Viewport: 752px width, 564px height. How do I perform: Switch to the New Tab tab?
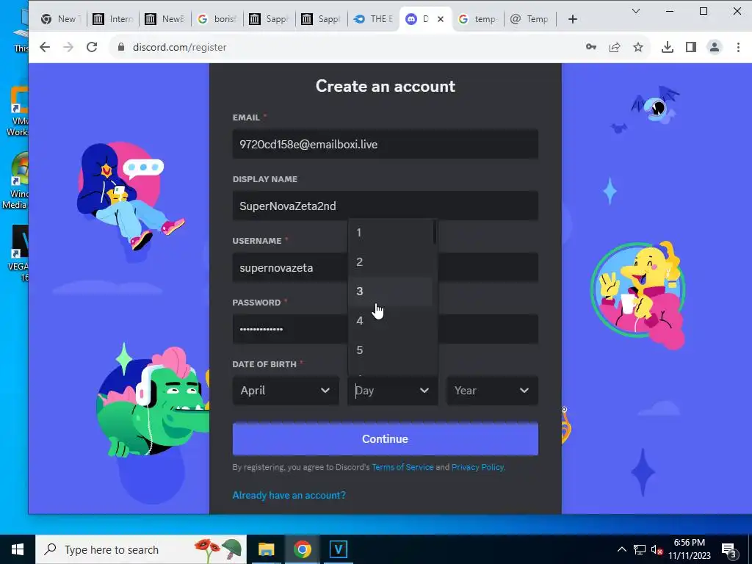61,19
